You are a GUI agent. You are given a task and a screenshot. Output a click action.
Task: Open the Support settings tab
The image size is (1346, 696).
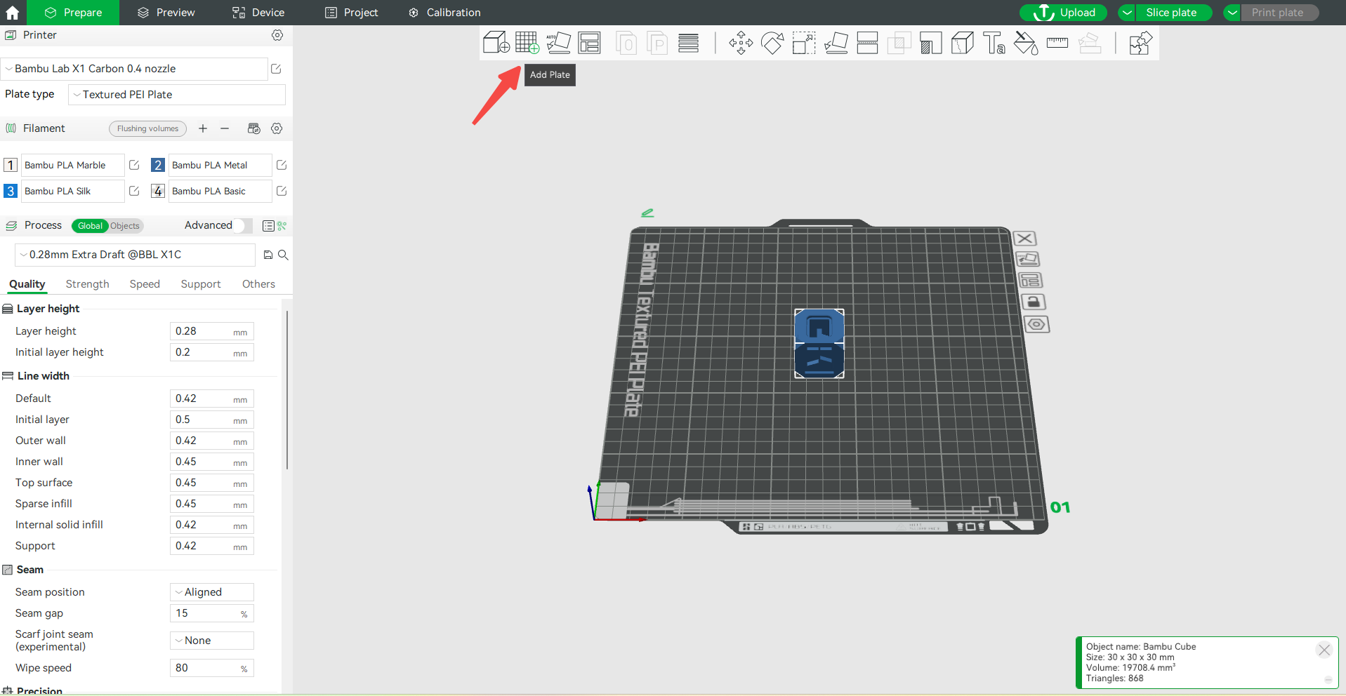tap(201, 284)
